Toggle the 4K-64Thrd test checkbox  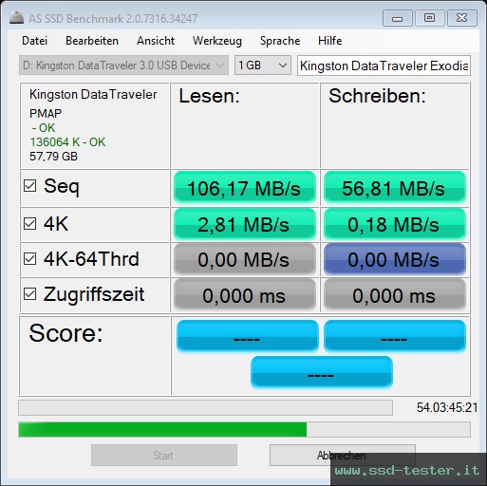(x=29, y=259)
